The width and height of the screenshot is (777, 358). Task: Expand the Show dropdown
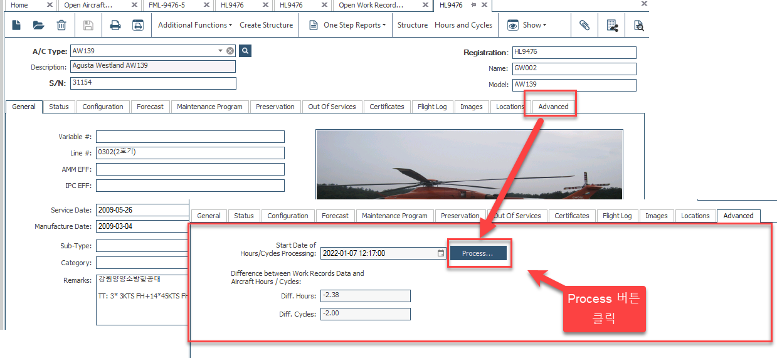(x=527, y=25)
